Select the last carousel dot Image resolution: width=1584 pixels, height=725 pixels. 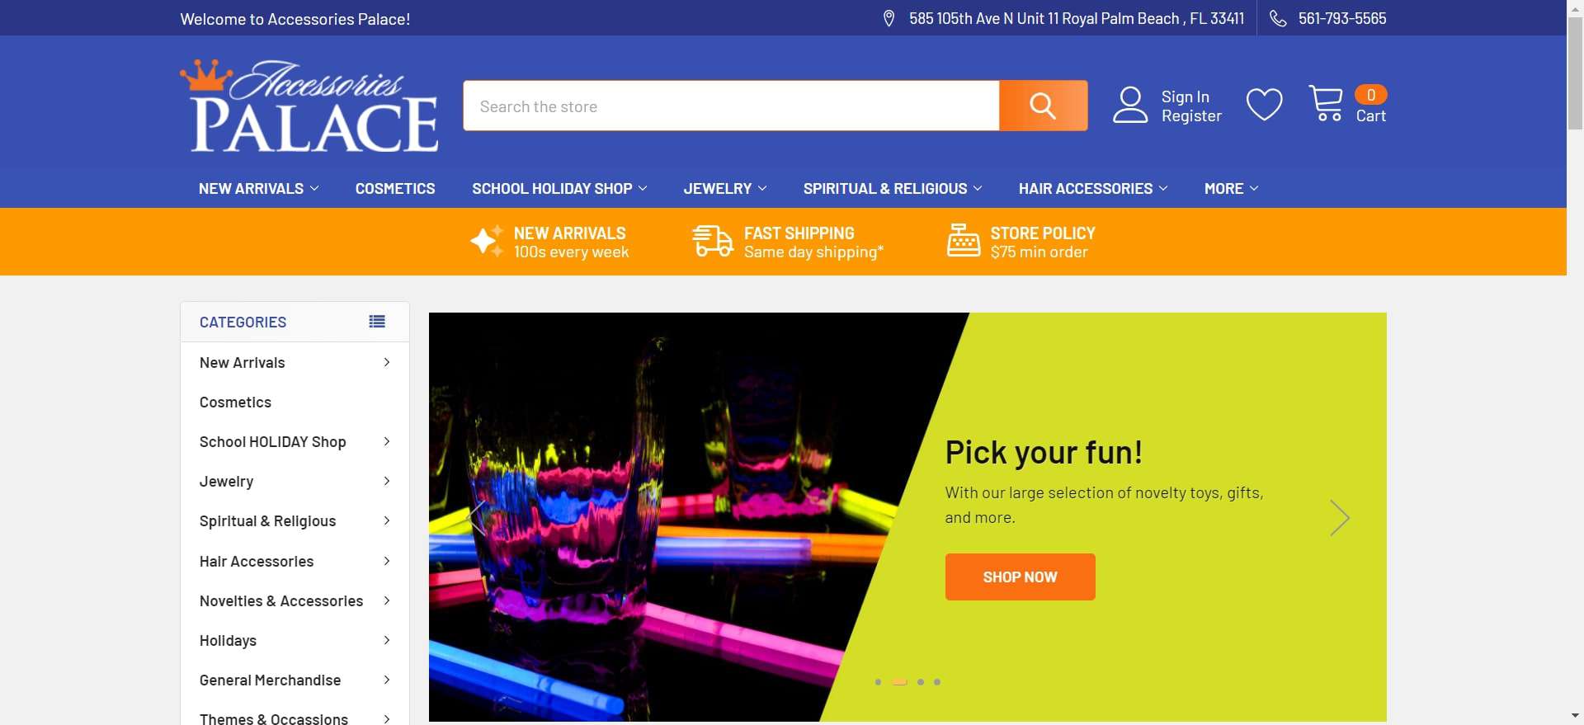tap(937, 682)
